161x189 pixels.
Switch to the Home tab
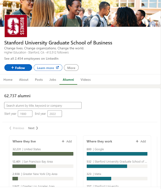point(8,80)
